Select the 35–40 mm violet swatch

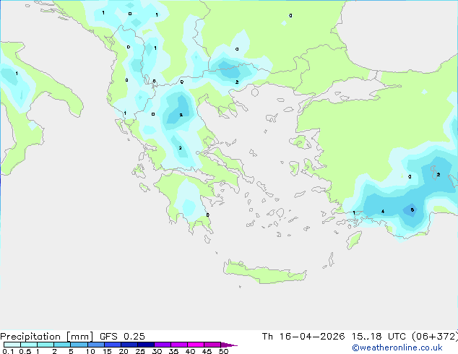pos(179,345)
